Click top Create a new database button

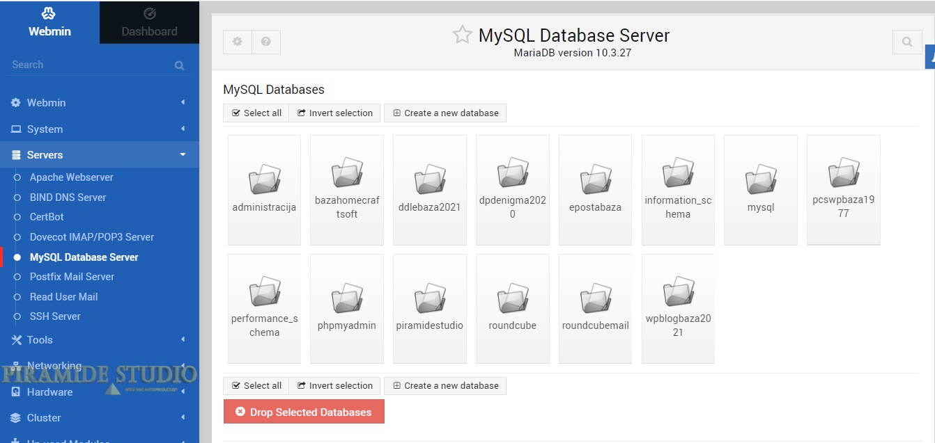445,113
